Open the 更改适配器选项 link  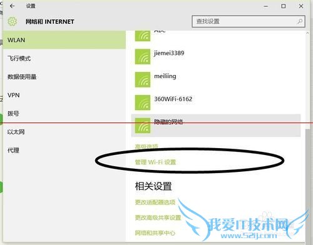click(x=155, y=202)
